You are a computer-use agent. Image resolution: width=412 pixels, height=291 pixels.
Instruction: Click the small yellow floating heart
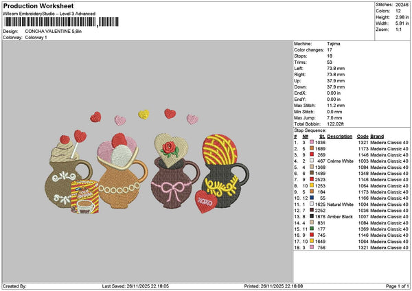tap(144, 115)
